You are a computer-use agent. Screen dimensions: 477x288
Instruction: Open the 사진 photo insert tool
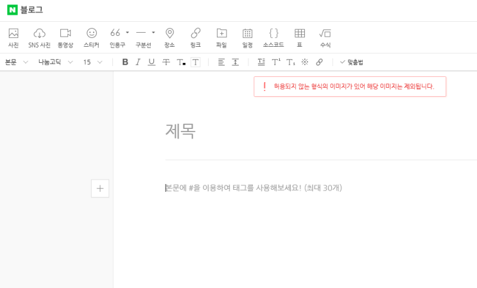pyautogui.click(x=13, y=38)
